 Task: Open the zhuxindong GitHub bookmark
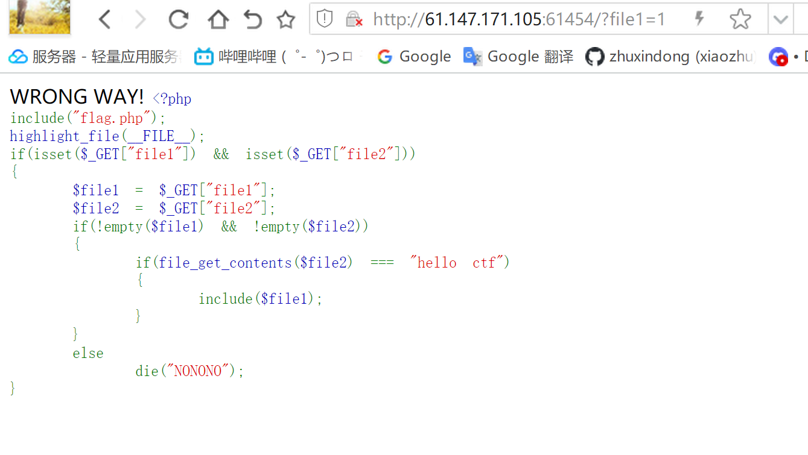click(670, 57)
